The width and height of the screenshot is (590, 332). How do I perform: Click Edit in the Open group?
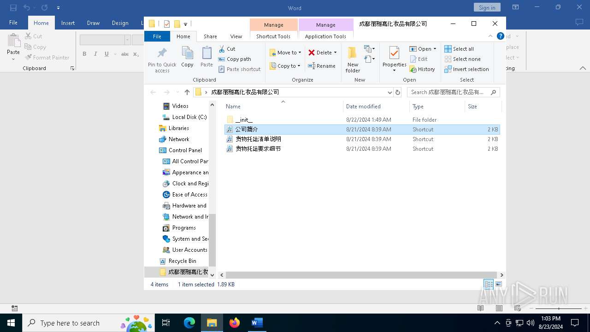[x=419, y=59]
